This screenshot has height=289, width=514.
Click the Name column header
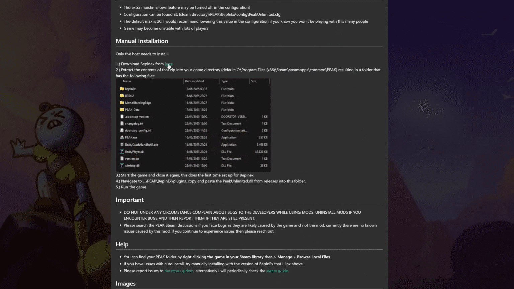click(x=127, y=81)
